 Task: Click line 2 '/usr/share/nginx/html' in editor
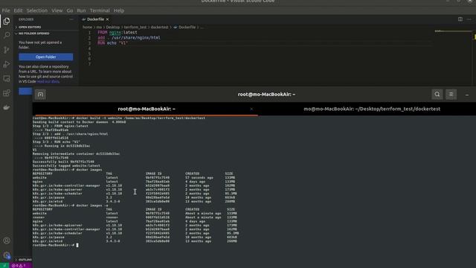(135, 38)
